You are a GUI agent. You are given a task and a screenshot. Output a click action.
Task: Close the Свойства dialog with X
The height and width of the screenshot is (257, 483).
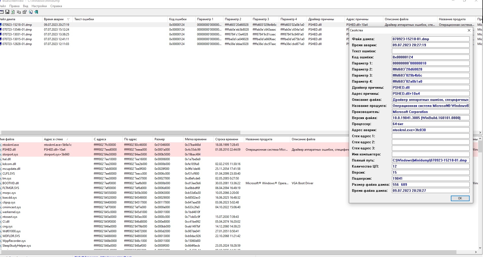click(469, 30)
